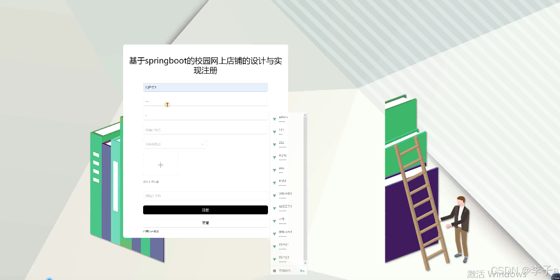Click the key icon for saved user aba
Viewport: 560px width, 280px height.
tap(274, 169)
